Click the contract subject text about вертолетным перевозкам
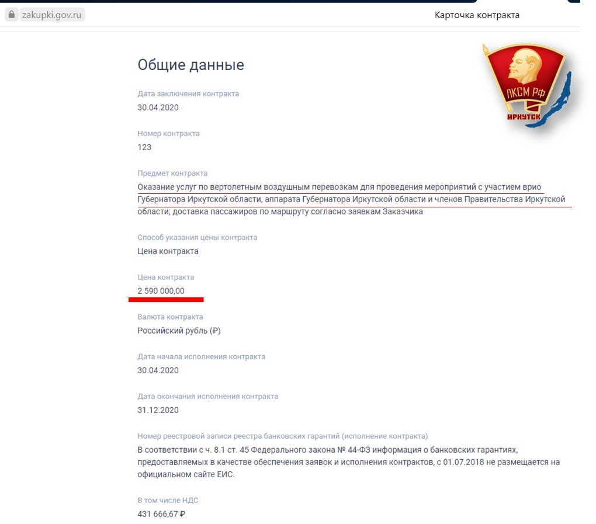Screen dimensions: 596x524 tap(351, 199)
